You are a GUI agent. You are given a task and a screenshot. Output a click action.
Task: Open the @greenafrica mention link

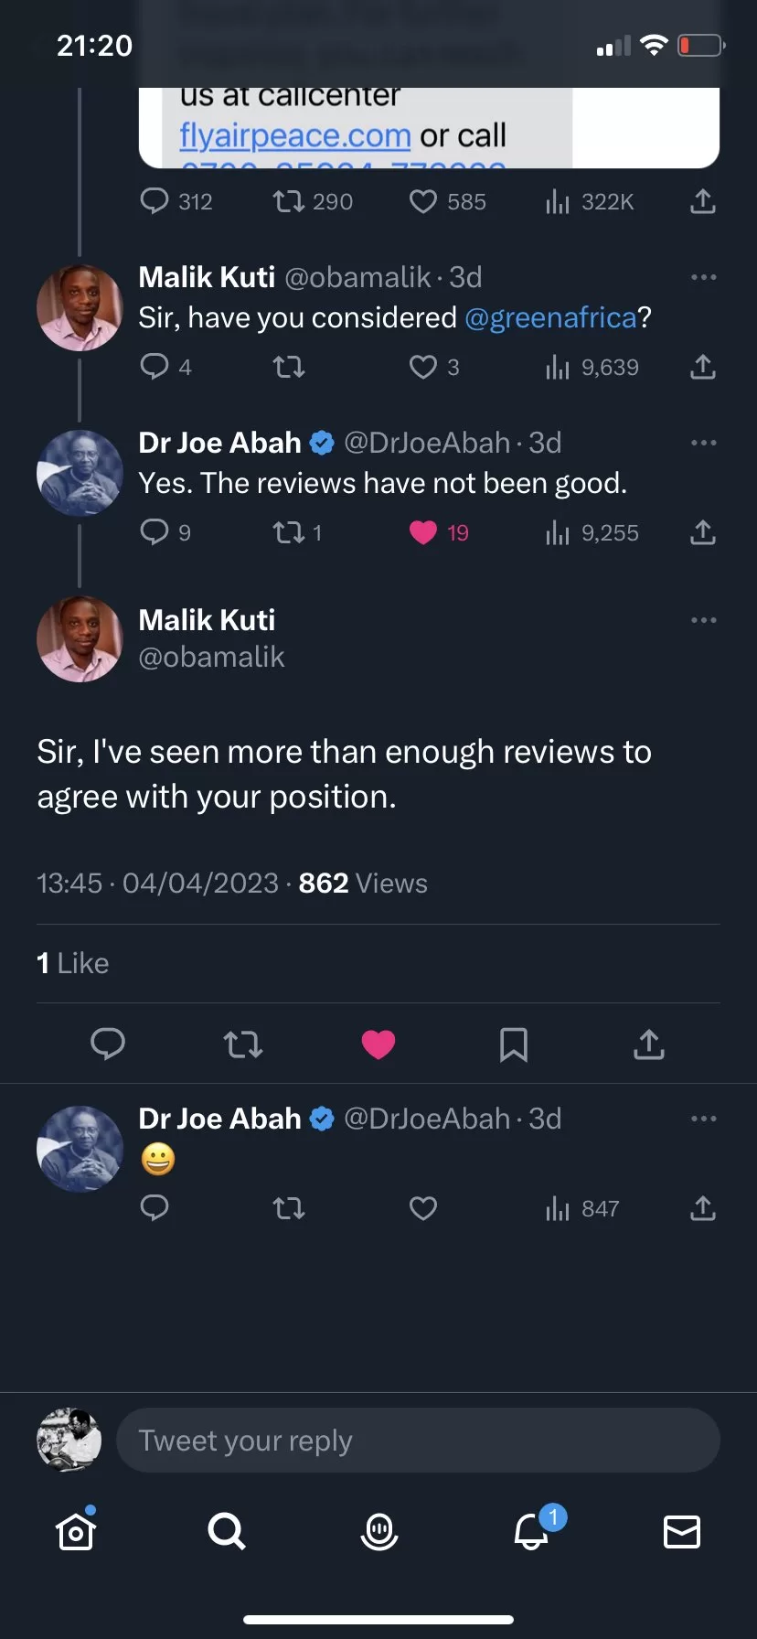click(550, 317)
